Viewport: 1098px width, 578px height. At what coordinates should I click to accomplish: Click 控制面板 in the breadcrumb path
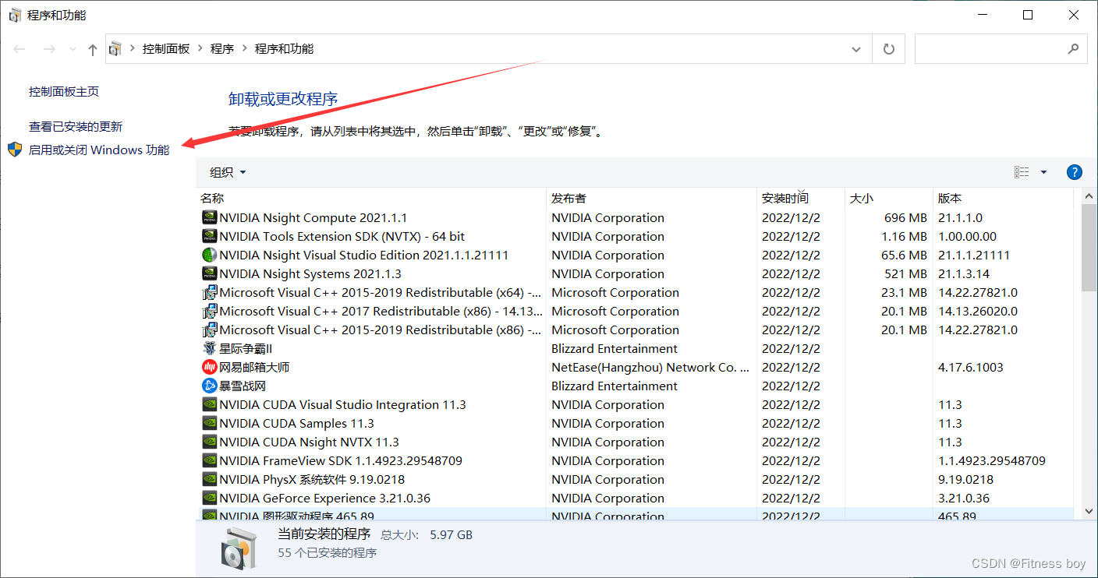166,49
